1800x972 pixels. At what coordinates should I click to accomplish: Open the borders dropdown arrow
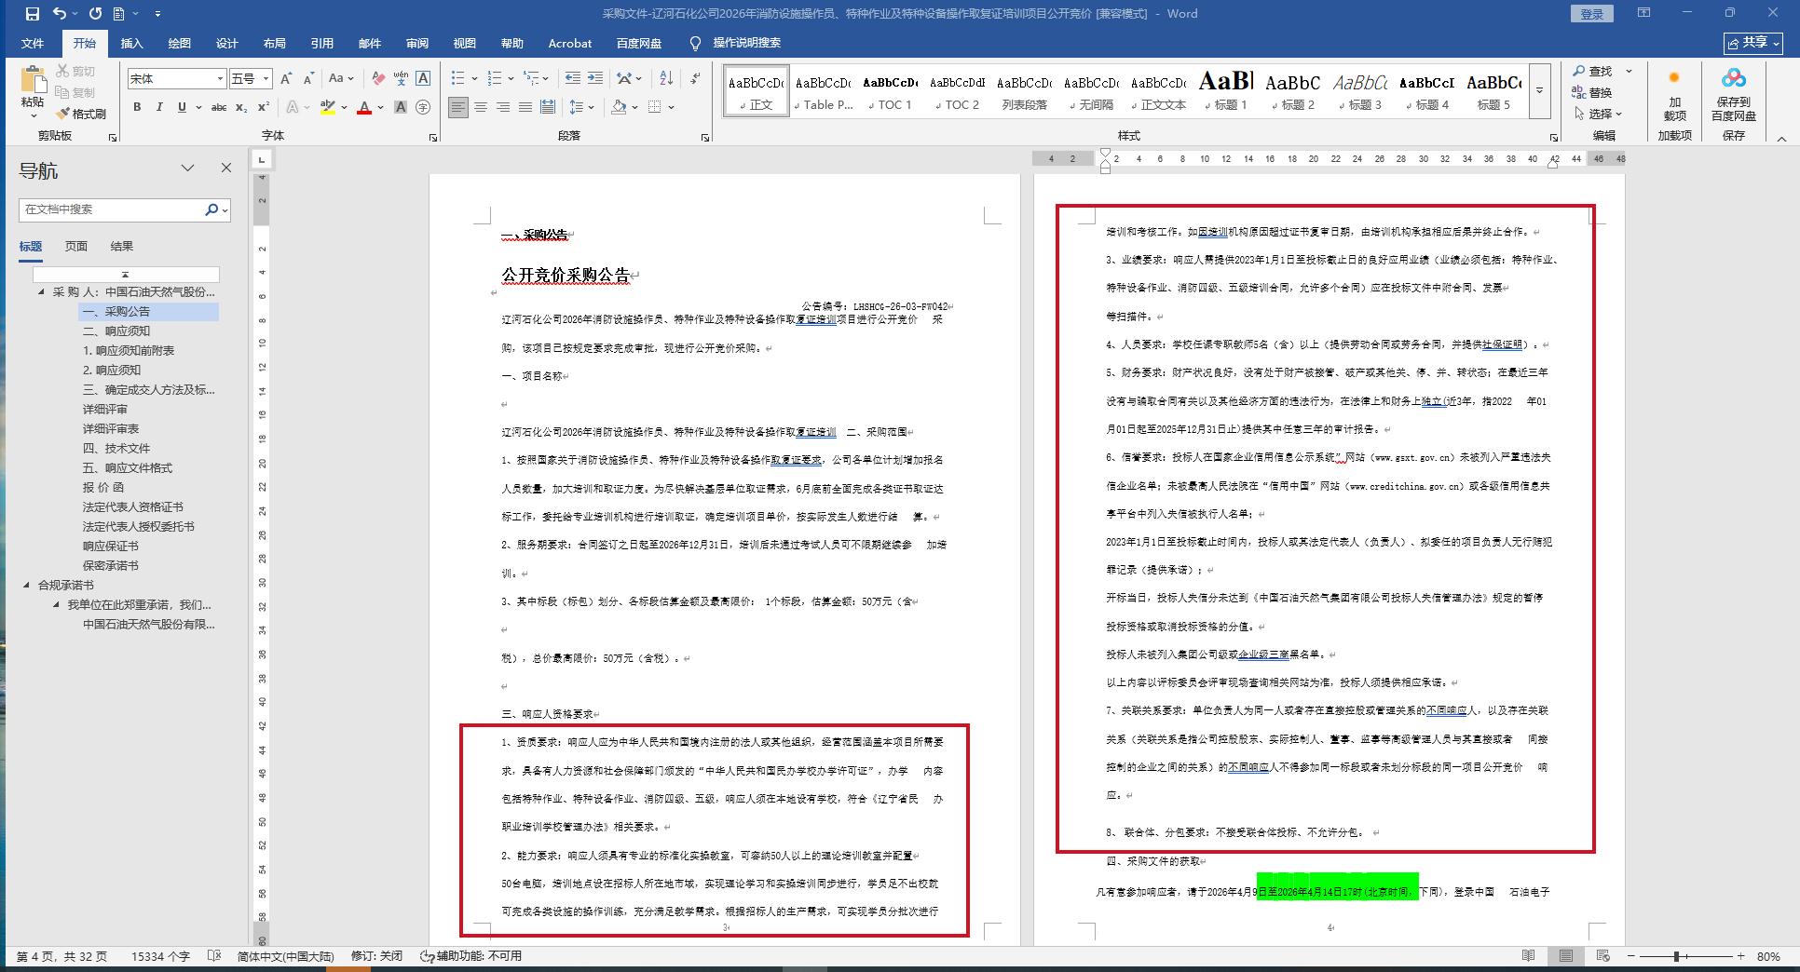point(671,107)
